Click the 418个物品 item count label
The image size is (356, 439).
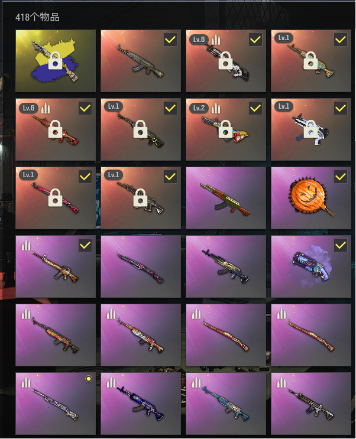(37, 17)
